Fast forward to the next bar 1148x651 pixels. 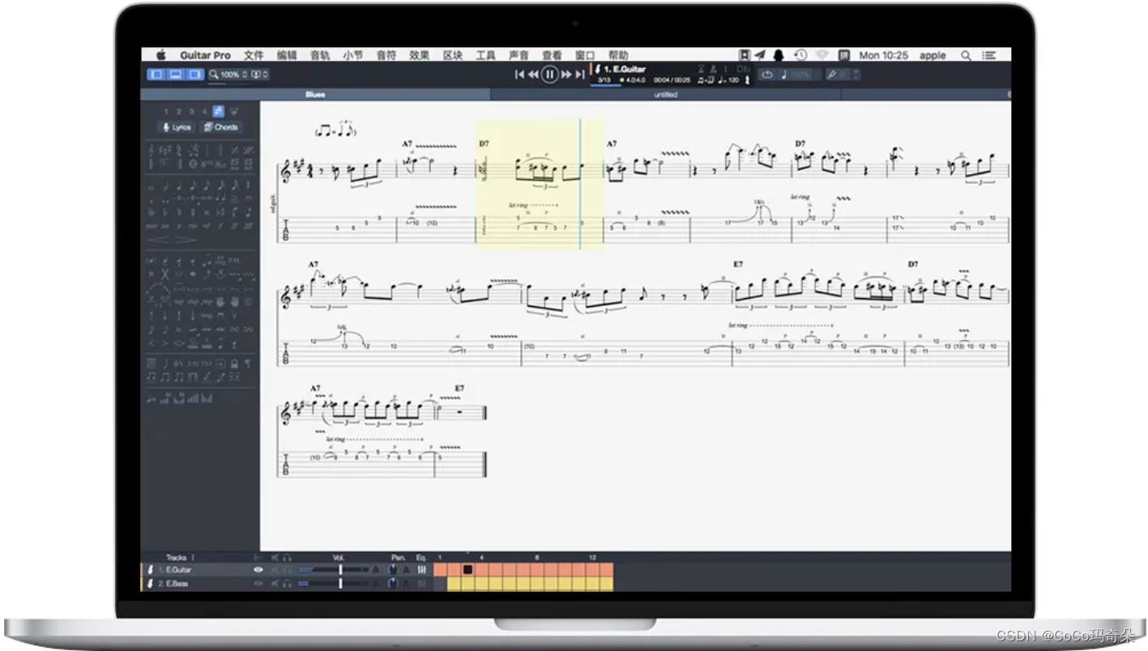566,74
